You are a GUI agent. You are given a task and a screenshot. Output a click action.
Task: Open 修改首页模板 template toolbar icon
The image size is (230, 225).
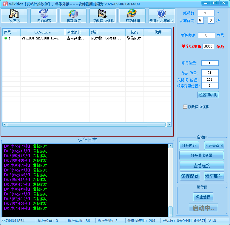pos(103,16)
